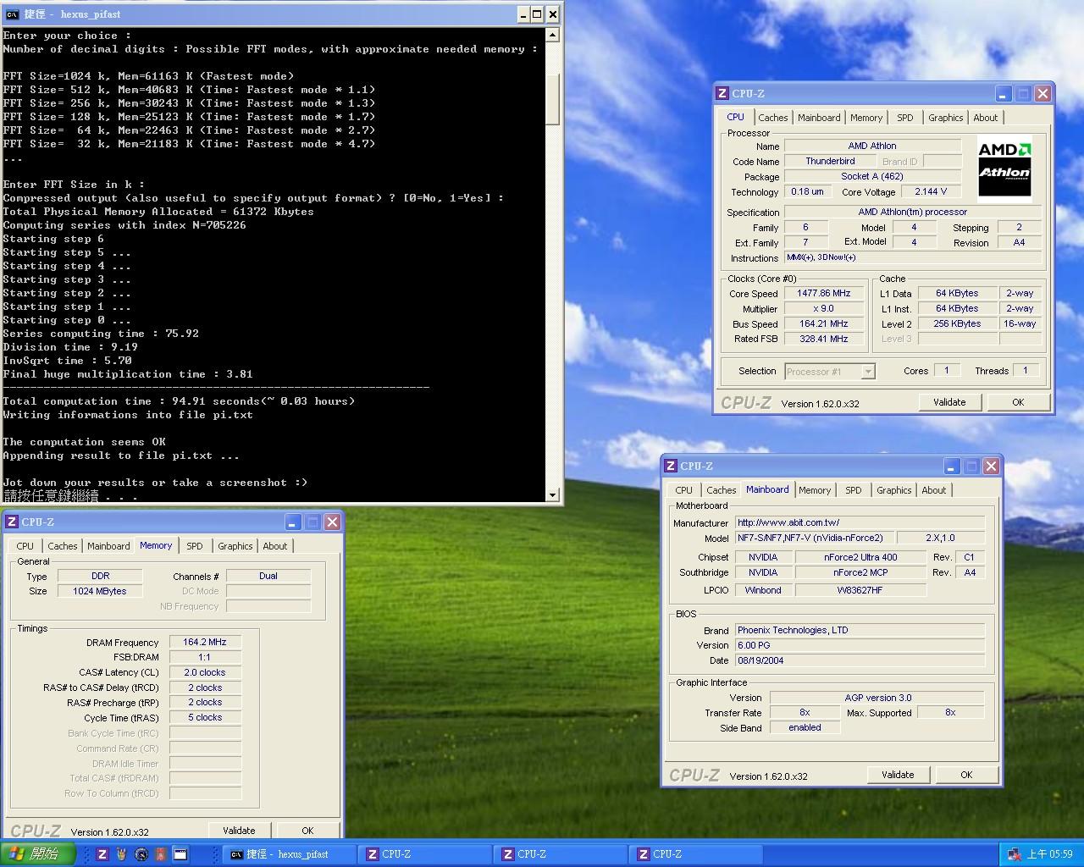The image size is (1084, 867).
Task: Switch to About tab in the Memory window
Action: point(274,546)
